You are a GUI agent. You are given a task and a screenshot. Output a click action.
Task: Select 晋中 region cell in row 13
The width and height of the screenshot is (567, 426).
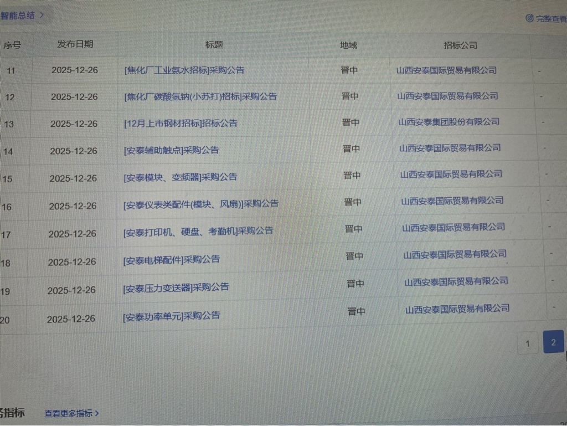[350, 122]
